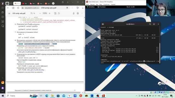
Task: Search in the terminal with magnifier icon
Action: [150, 24]
